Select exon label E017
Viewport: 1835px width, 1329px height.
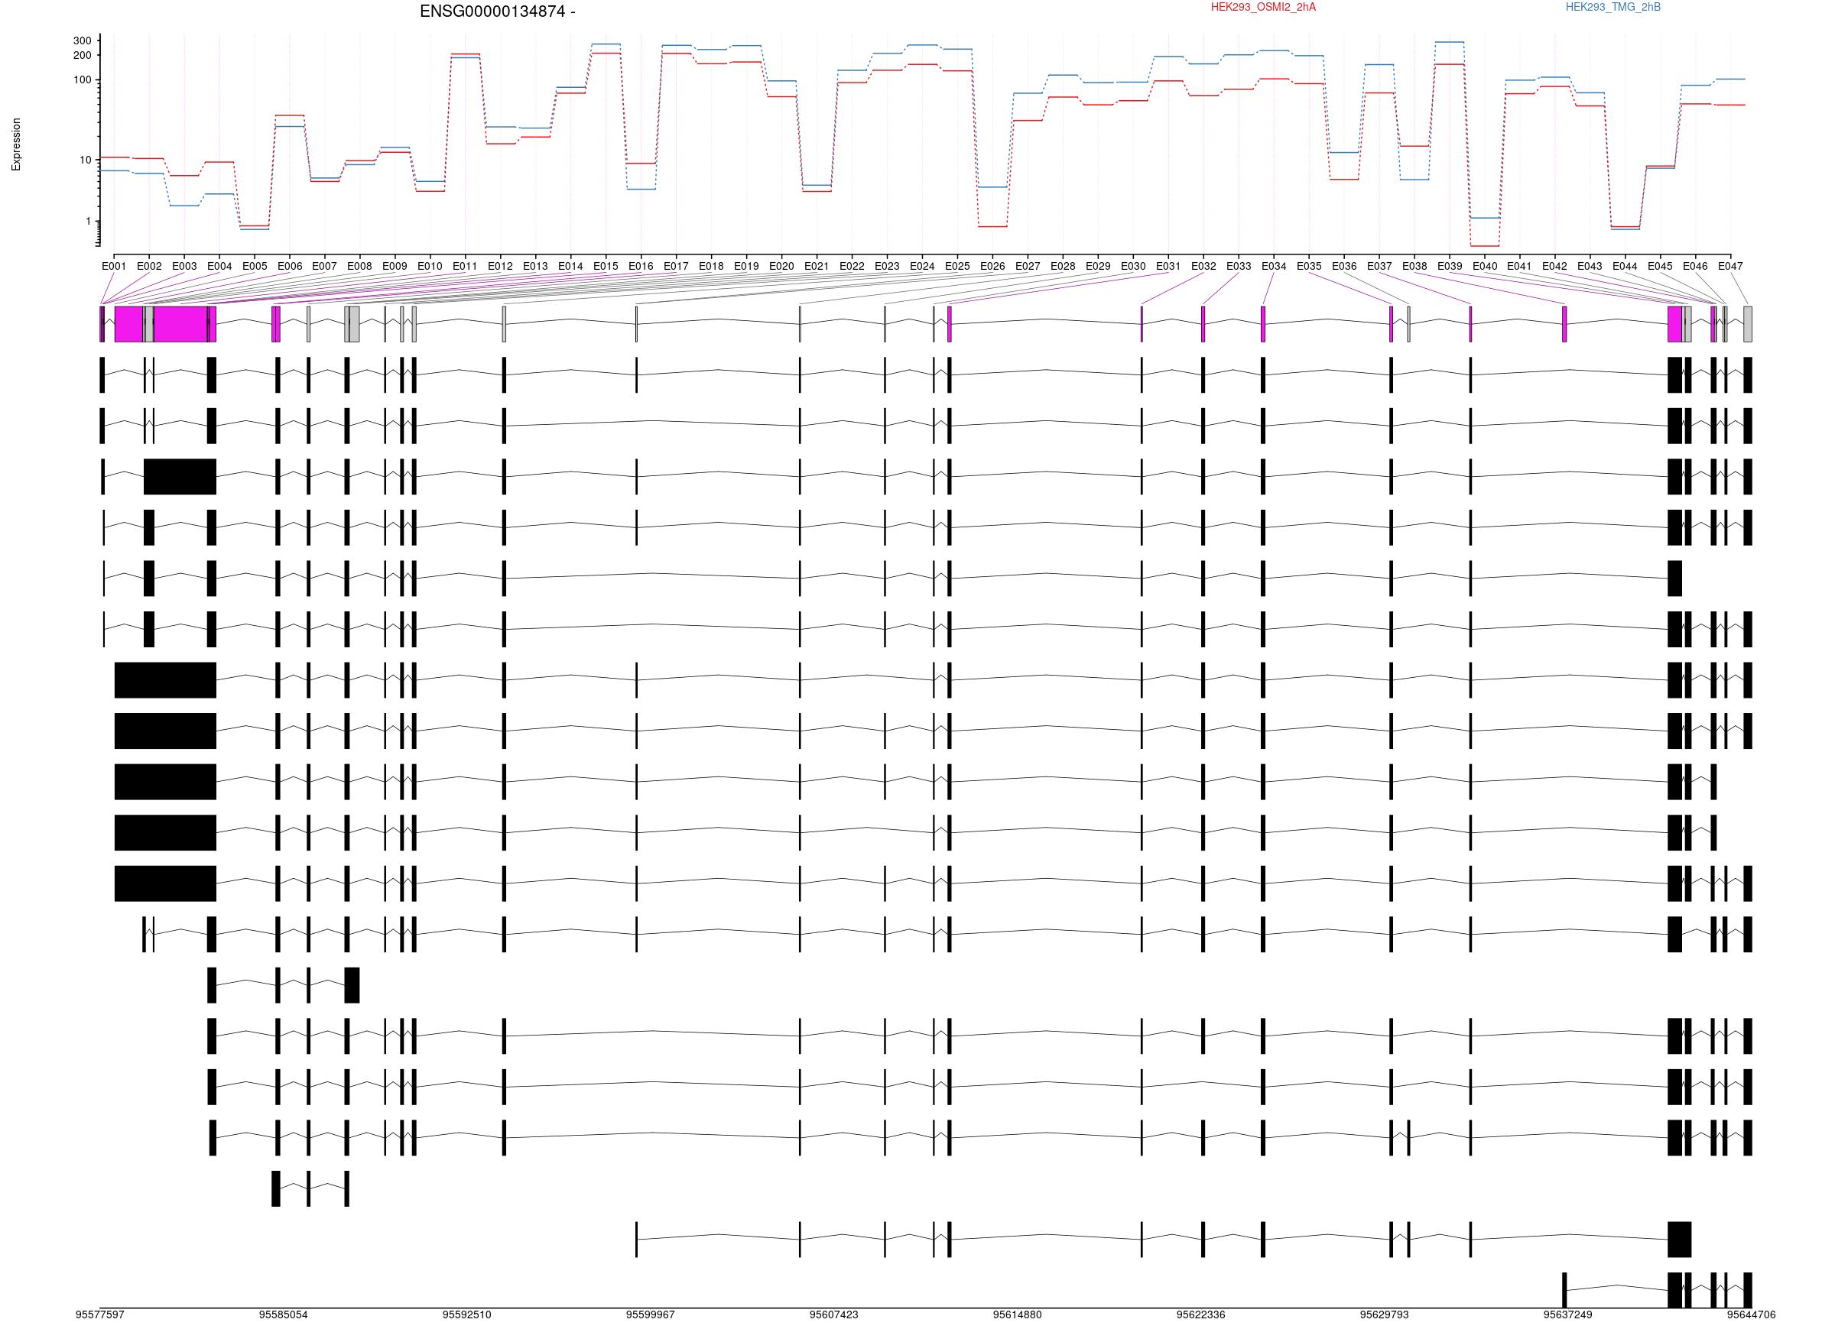[x=677, y=266]
